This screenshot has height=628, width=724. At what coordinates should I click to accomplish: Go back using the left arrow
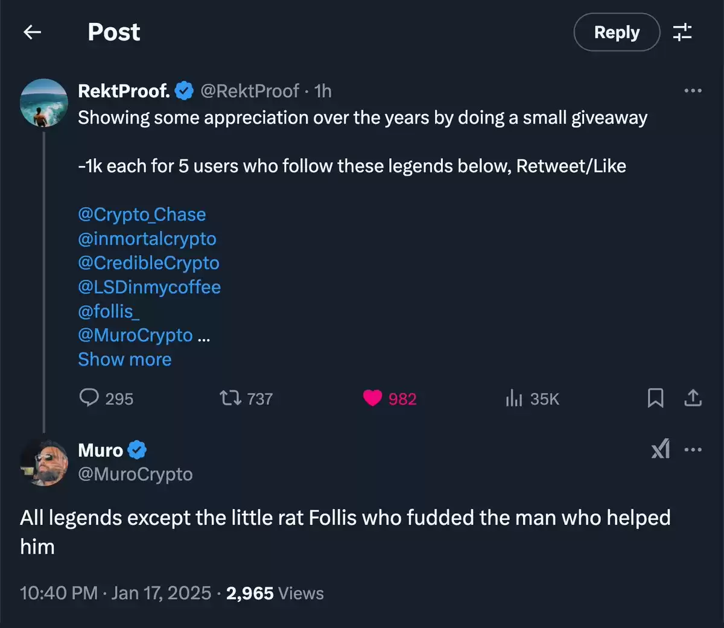click(x=32, y=32)
